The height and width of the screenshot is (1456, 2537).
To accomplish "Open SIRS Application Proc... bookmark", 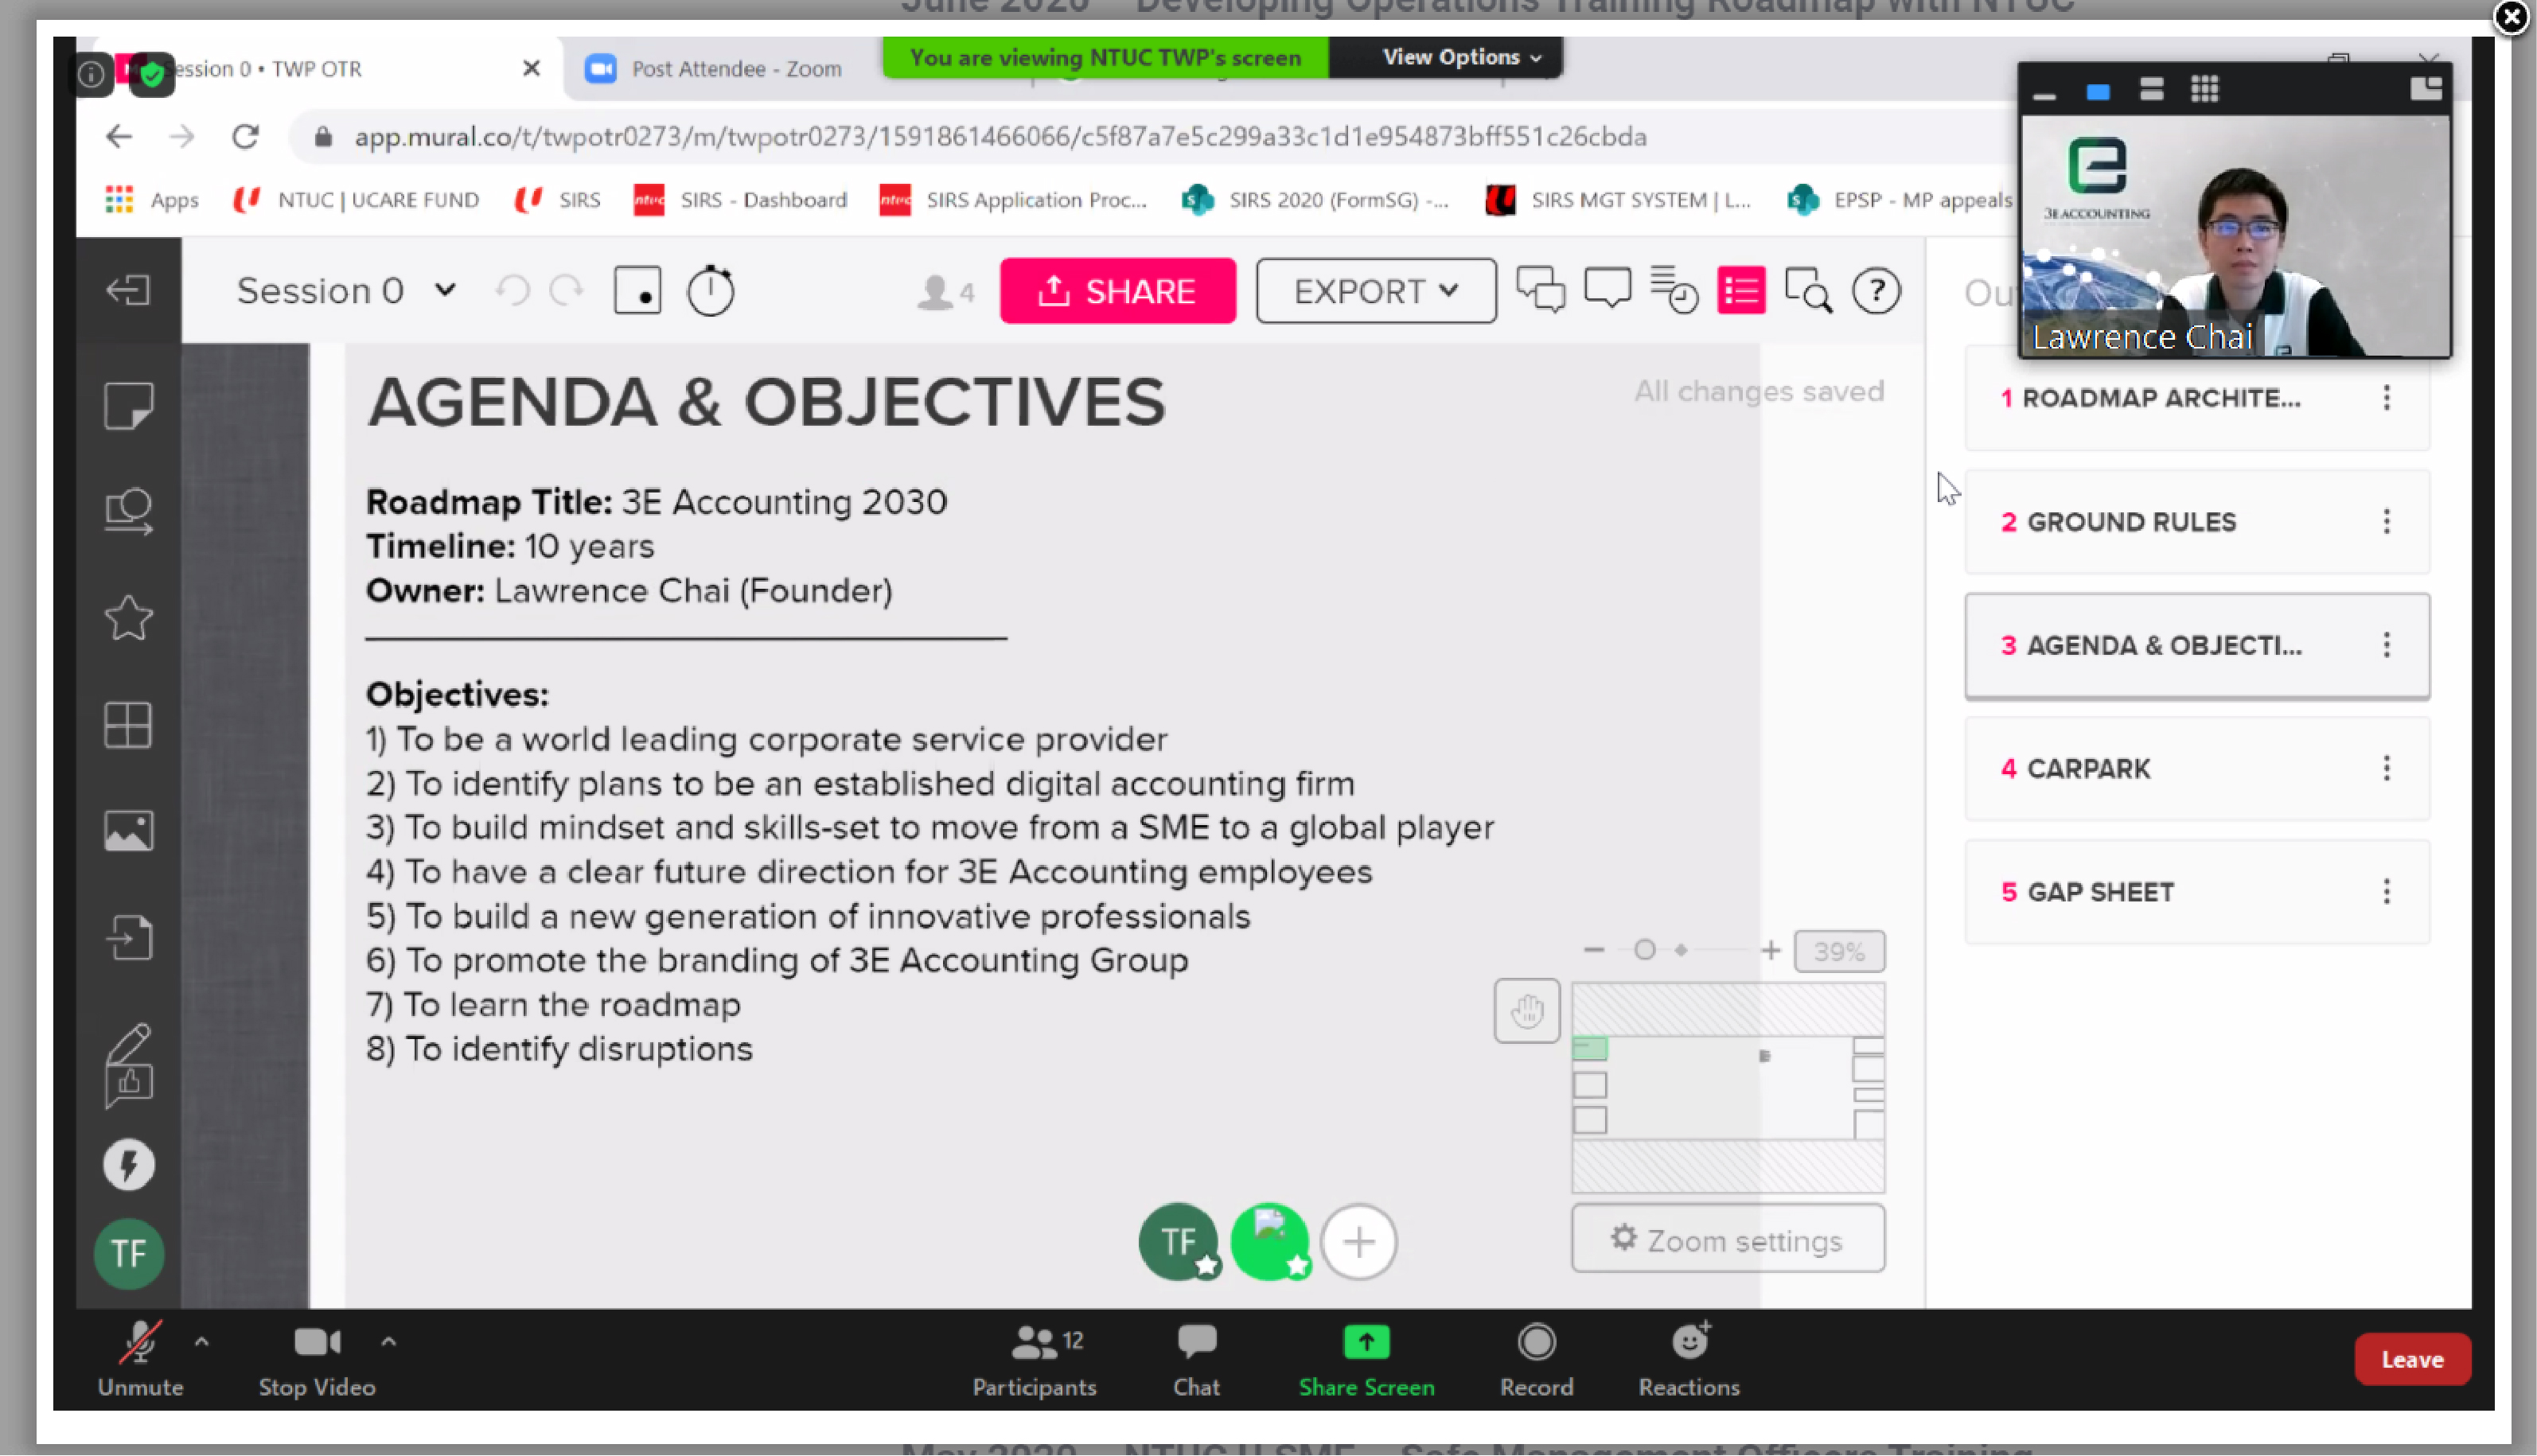I will [1013, 199].
